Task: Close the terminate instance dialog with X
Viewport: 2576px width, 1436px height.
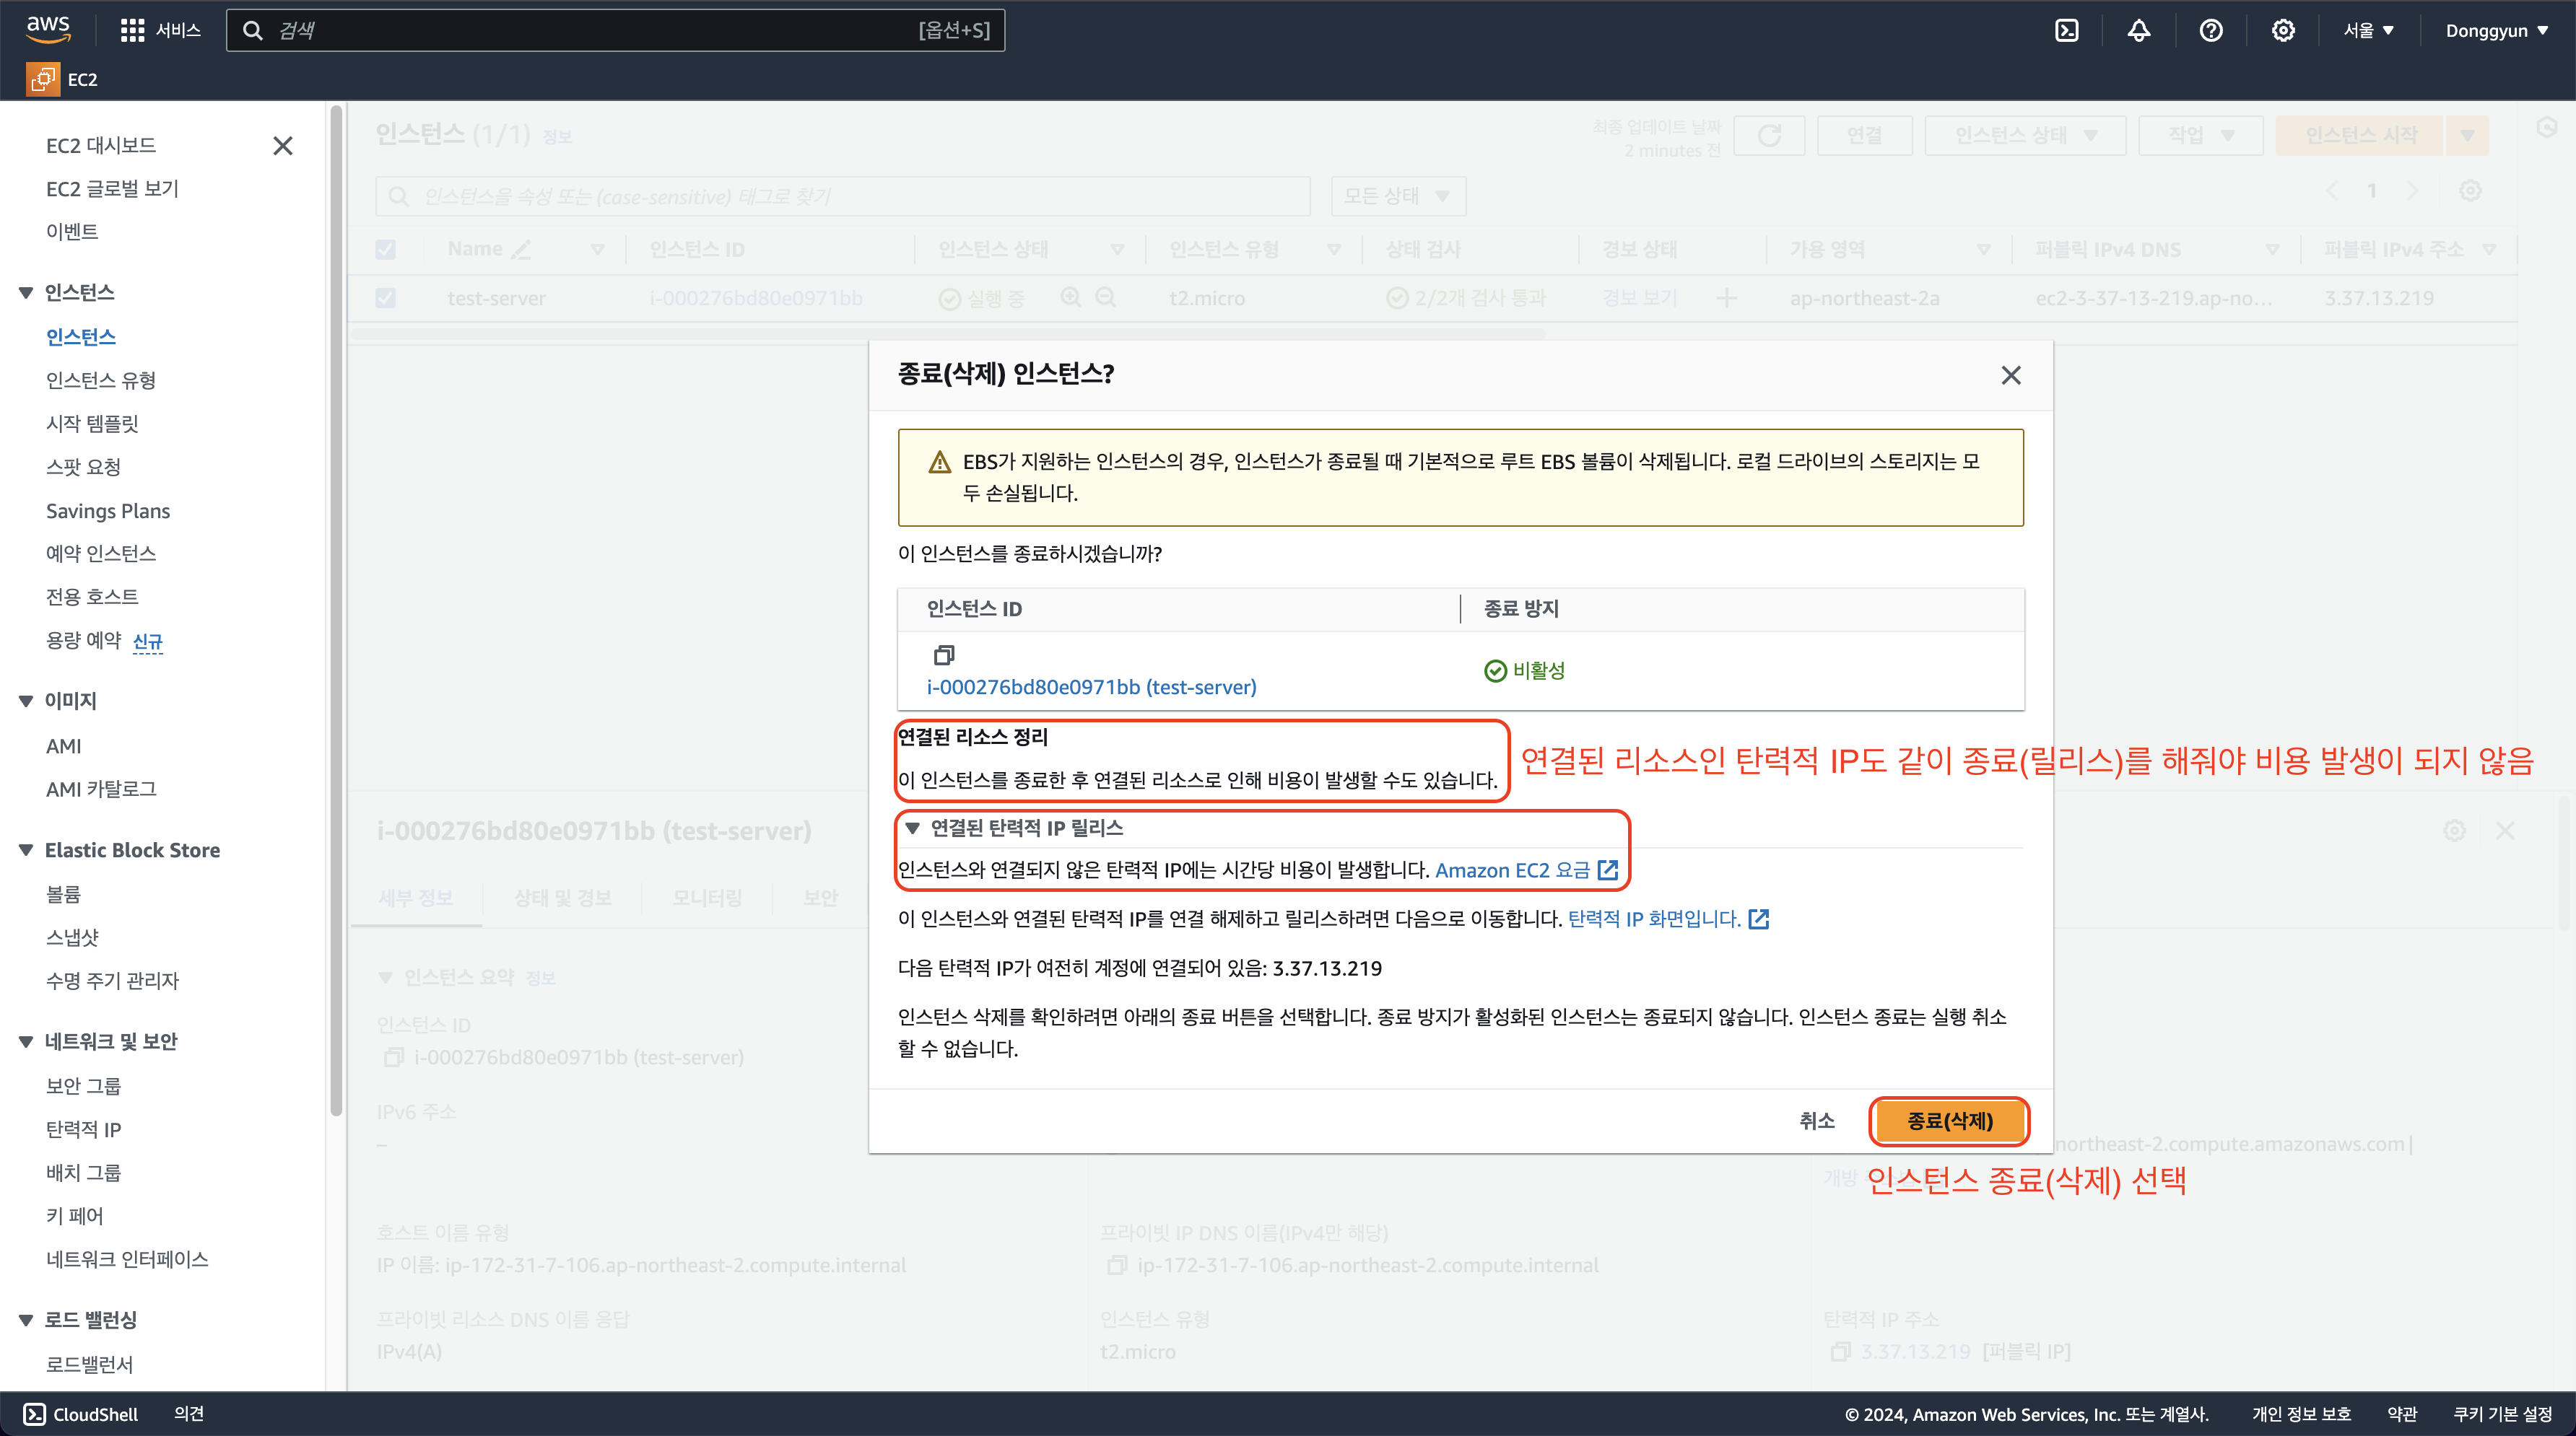Action: click(2010, 375)
